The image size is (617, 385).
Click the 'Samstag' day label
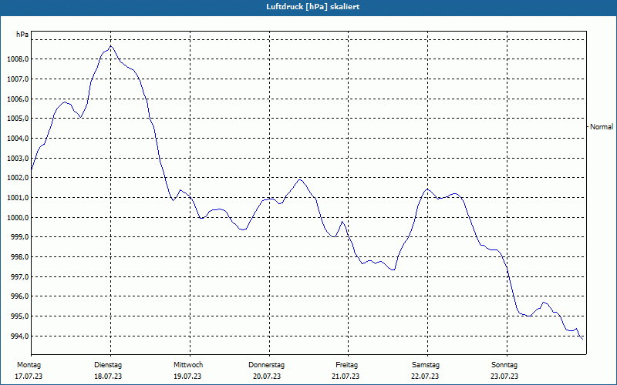click(426, 365)
